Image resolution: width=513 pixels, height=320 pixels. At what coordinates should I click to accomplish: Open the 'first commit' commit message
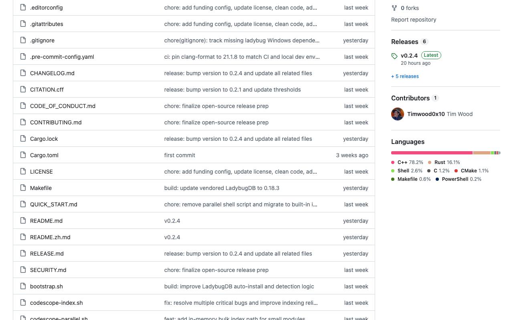coord(180,155)
